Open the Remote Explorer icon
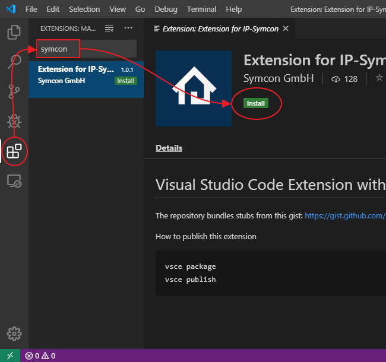This screenshot has width=386, height=362. point(14,182)
